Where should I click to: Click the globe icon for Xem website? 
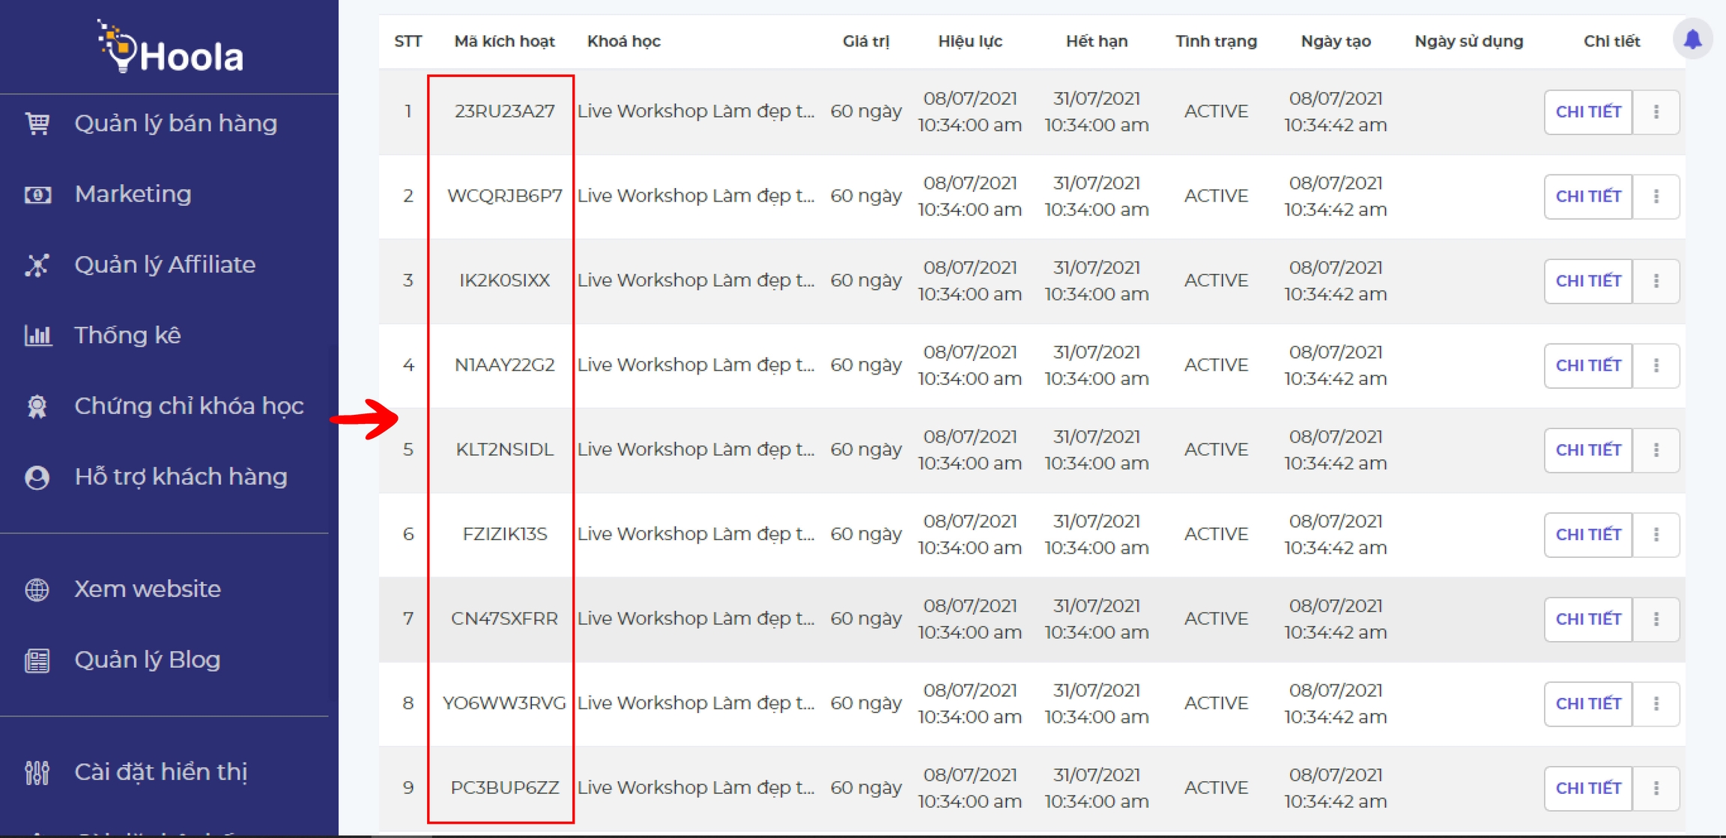pos(37,589)
